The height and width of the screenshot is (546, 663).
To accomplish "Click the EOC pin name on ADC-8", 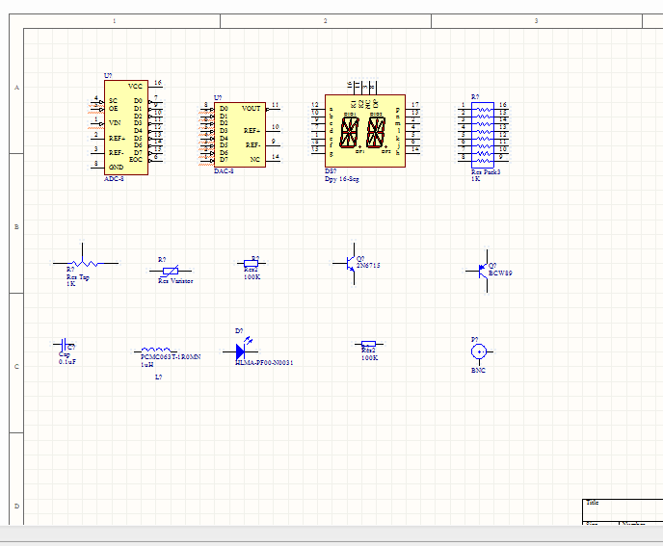I will pos(136,159).
